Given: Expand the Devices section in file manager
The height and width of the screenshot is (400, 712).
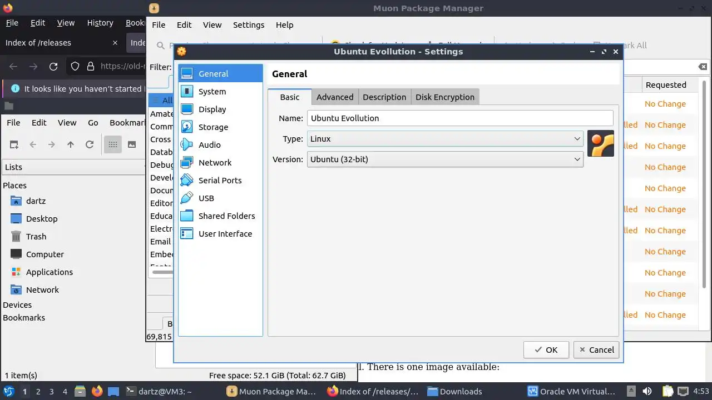Looking at the screenshot, I should click(x=17, y=305).
